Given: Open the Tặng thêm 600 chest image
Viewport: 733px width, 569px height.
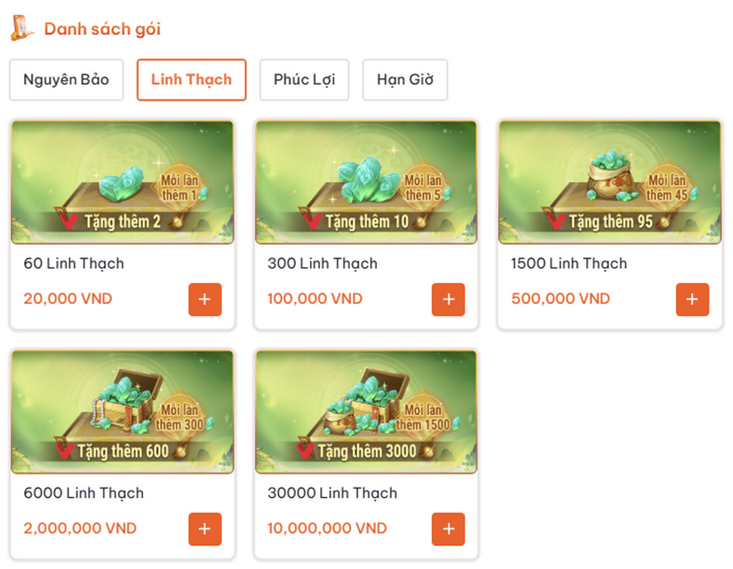Looking at the screenshot, I should (x=123, y=412).
